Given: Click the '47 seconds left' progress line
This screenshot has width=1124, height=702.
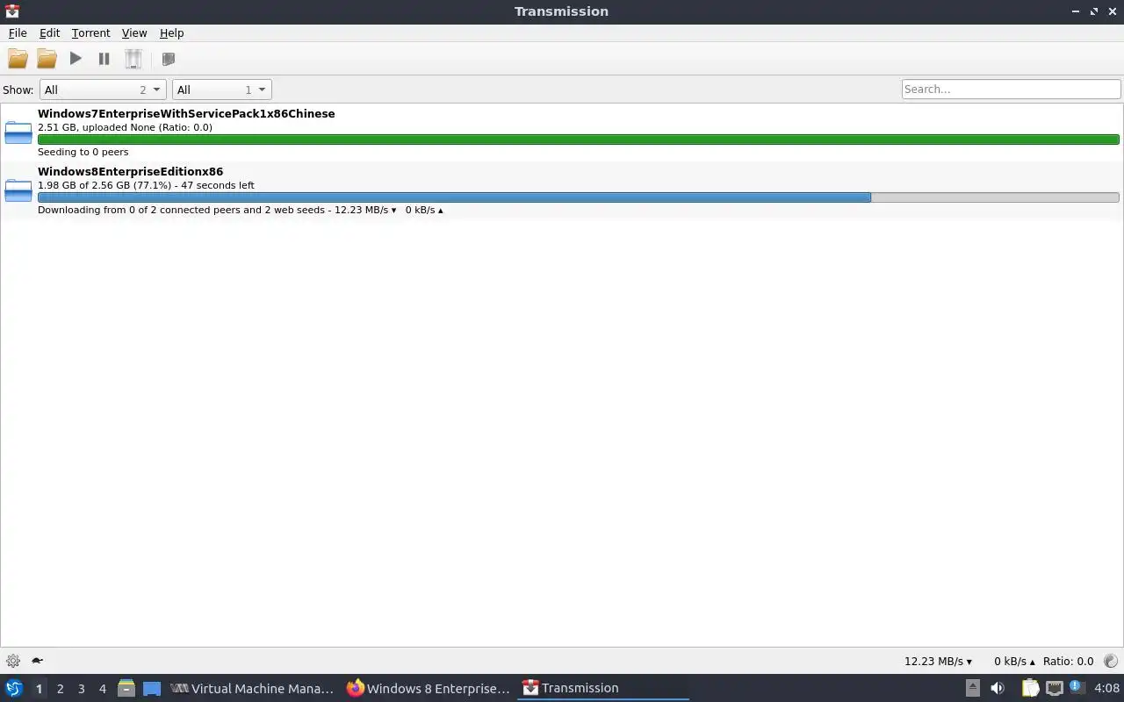Looking at the screenshot, I should tap(146, 185).
